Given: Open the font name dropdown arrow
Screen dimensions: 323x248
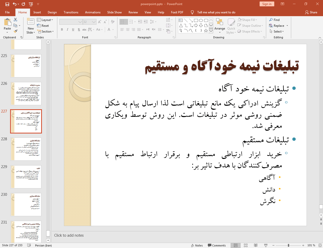Looking at the screenshot, I should coord(80,22).
